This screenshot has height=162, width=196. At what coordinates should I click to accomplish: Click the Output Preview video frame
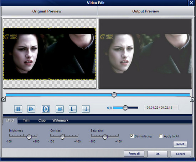[x=145, y=54]
